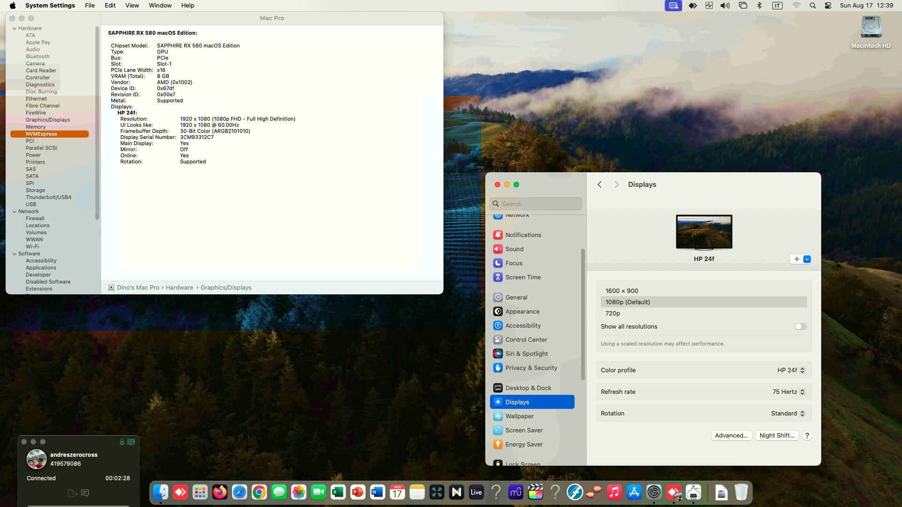Go forward in System Settings

(x=617, y=184)
